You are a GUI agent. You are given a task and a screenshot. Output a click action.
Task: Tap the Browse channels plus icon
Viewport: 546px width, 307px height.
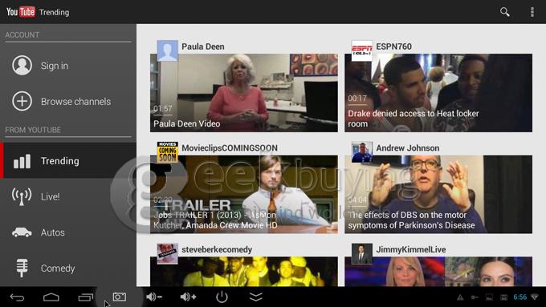22,101
